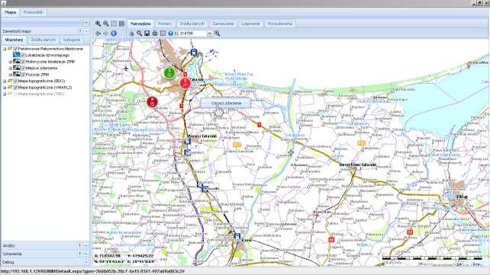Viewport: 490px width, 275px height.
Task: Click the blue help question-mark icon
Action: (x=170, y=34)
